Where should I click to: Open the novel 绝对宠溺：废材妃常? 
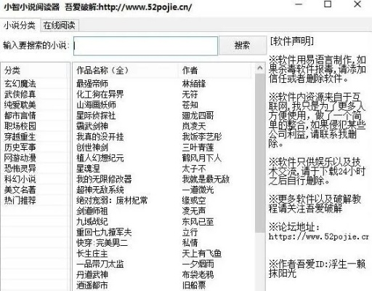tap(112, 201)
